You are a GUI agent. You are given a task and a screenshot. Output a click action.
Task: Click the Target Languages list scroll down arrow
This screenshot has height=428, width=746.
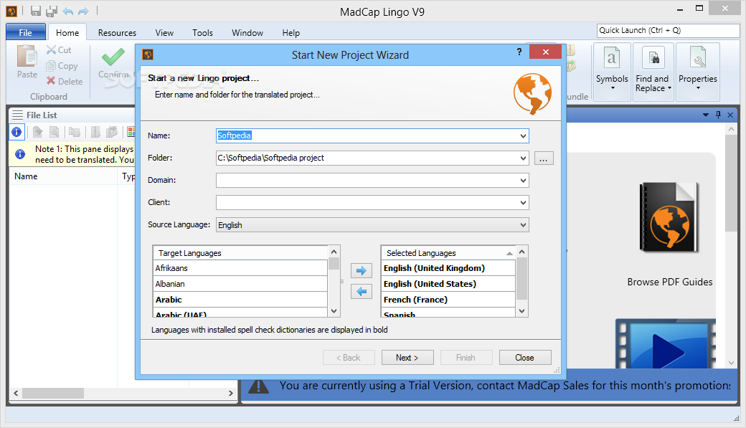(x=334, y=311)
